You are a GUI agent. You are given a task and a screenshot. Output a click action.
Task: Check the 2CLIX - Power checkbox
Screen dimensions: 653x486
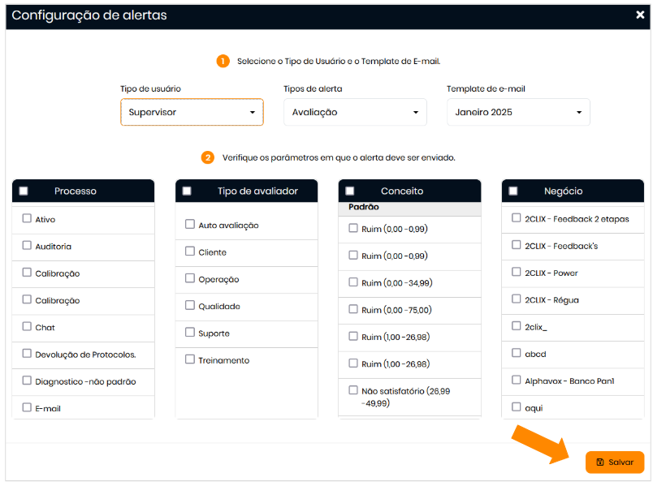[x=517, y=272]
